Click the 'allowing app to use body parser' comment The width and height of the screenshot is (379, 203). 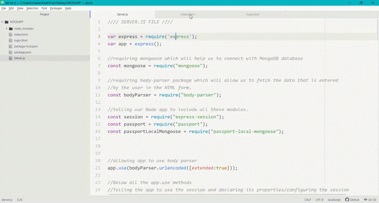pos(152,161)
